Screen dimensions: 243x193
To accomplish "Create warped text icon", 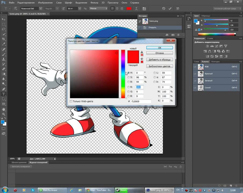I will pos(136,9).
